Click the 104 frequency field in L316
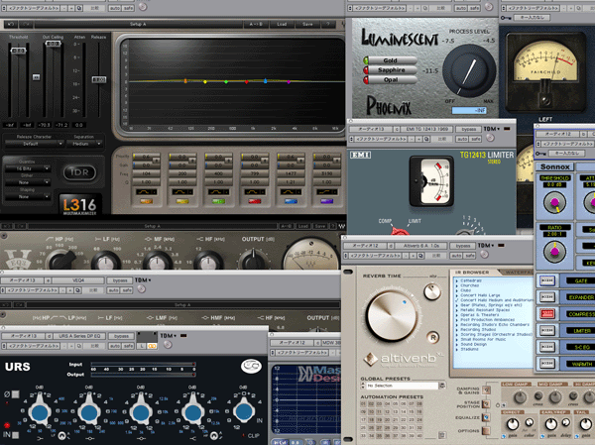The width and height of the screenshot is (595, 445). tap(147, 173)
